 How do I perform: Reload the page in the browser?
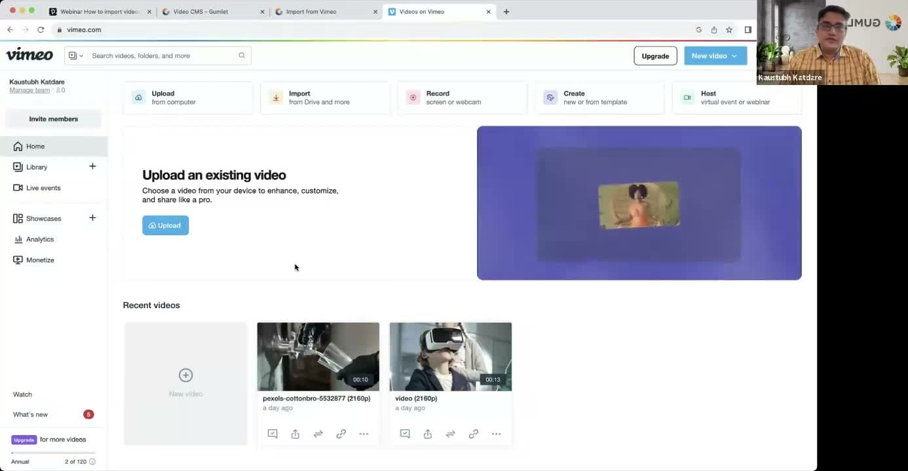coord(41,29)
